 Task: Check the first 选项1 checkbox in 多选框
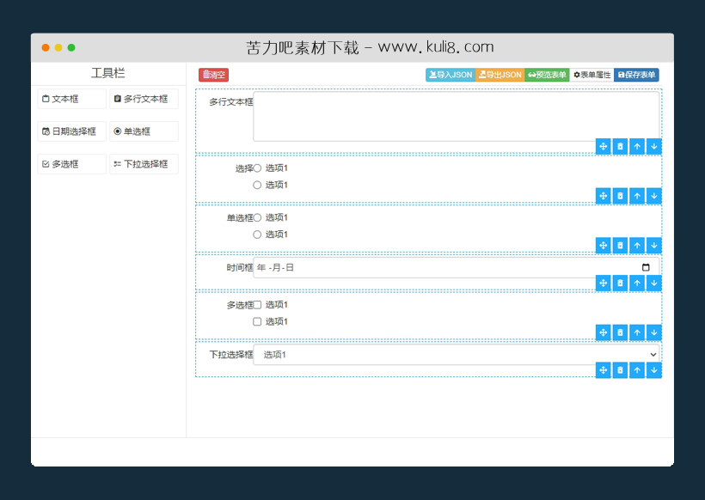click(x=255, y=304)
